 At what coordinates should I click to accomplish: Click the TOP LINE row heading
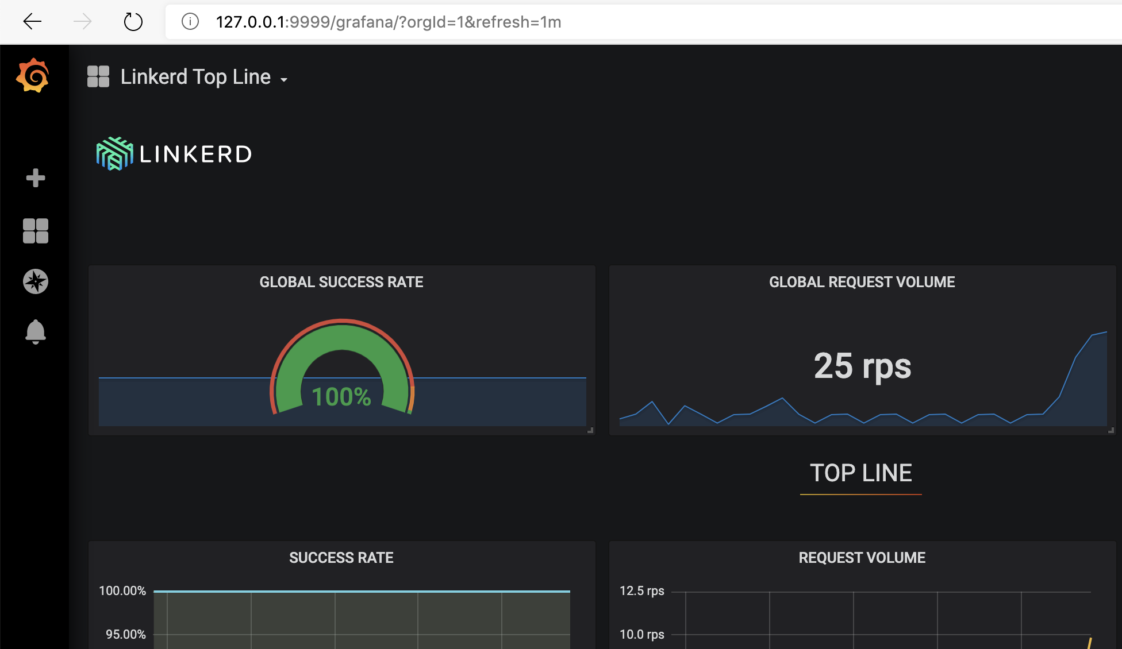coord(861,473)
